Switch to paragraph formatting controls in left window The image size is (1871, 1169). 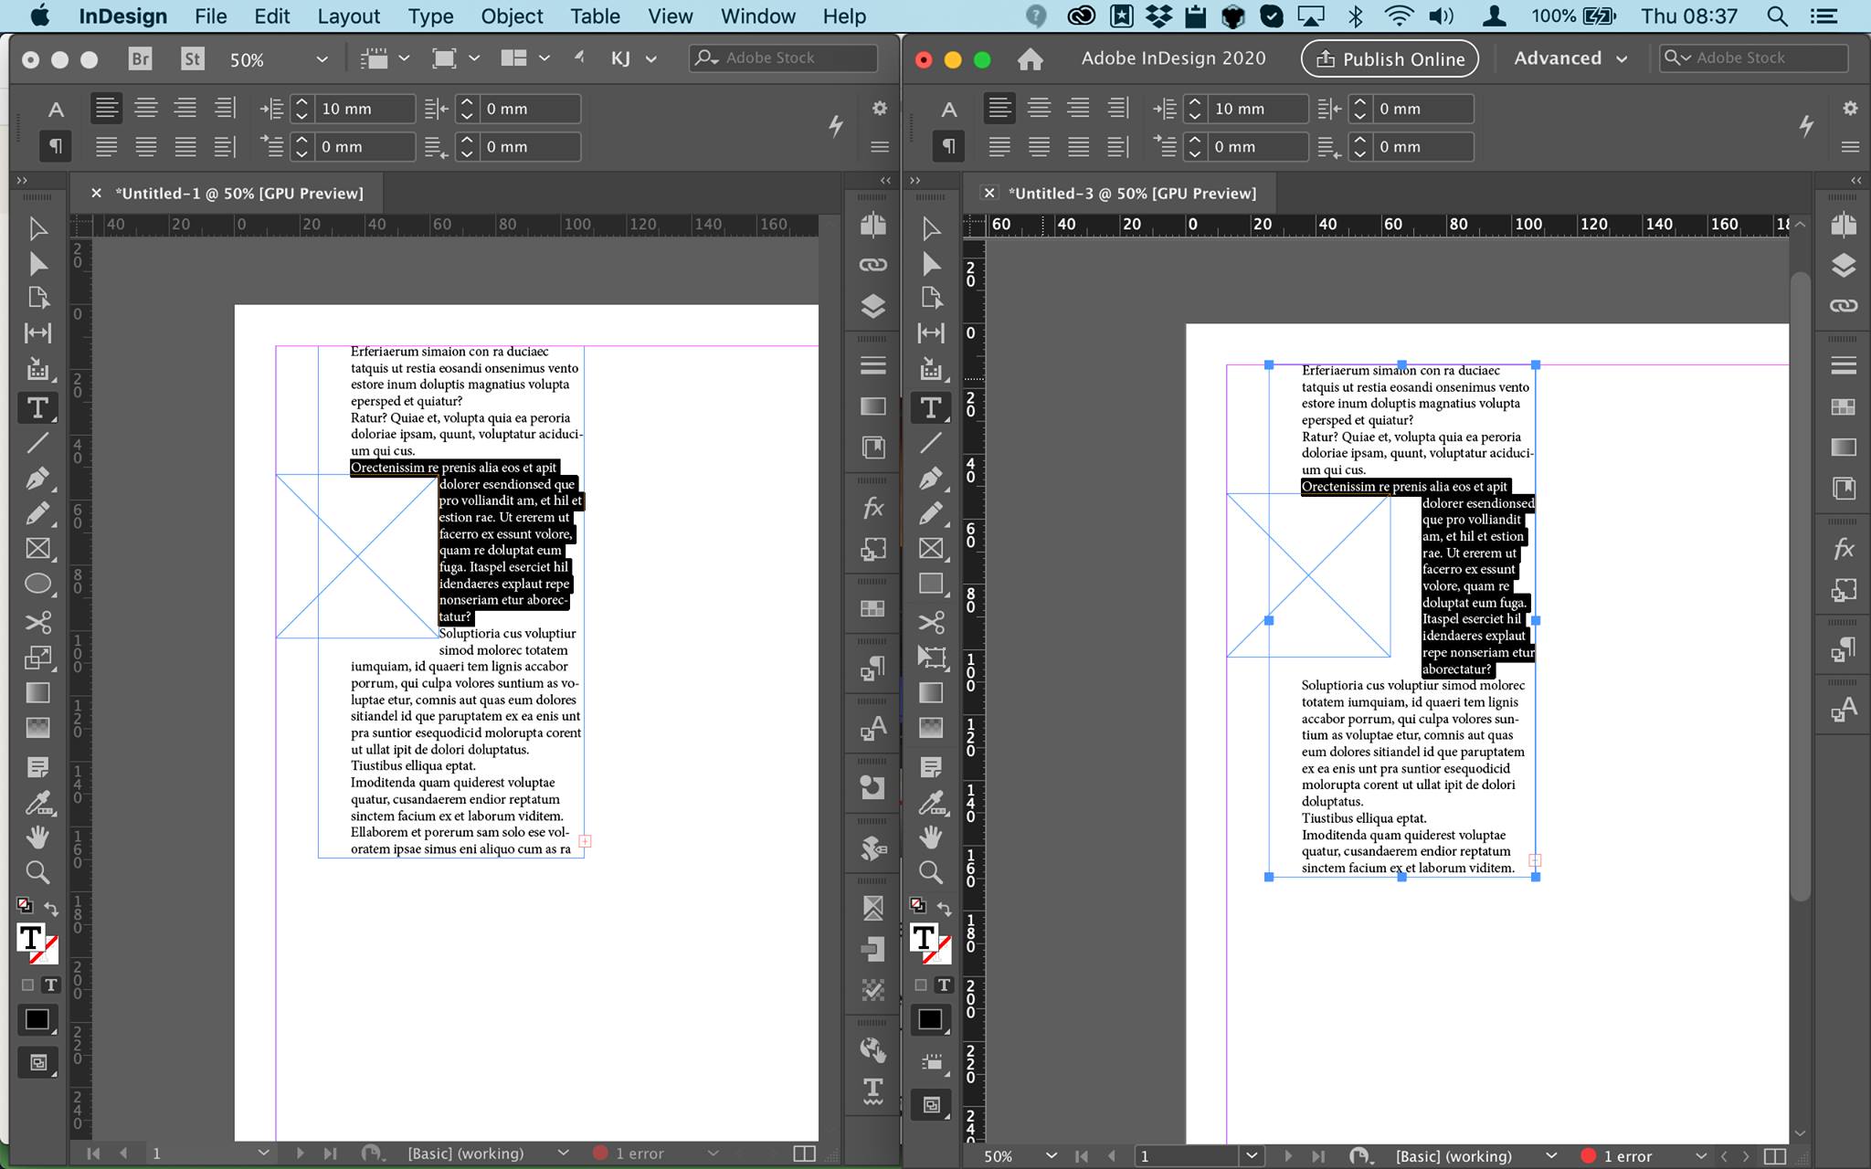(x=56, y=146)
